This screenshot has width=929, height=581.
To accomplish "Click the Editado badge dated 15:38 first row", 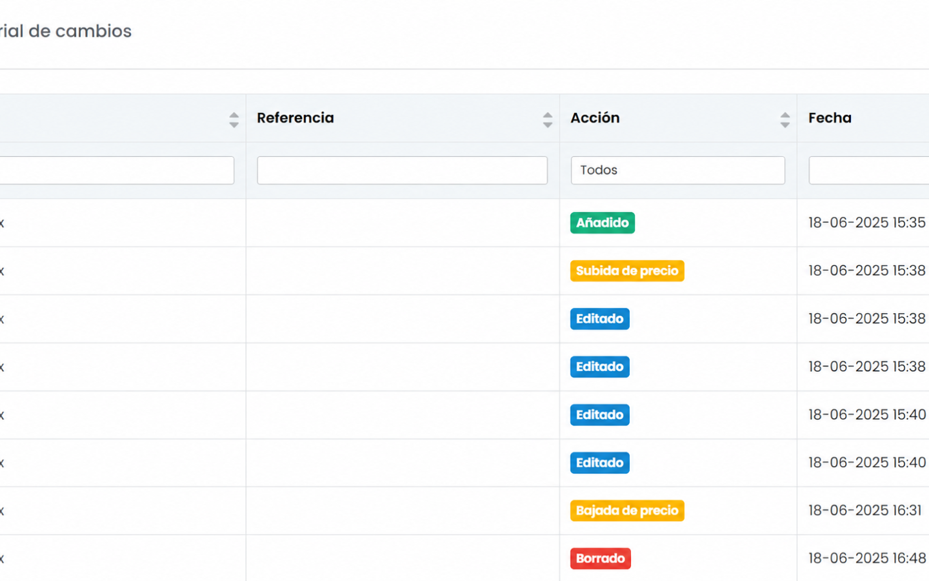I will pyautogui.click(x=600, y=319).
